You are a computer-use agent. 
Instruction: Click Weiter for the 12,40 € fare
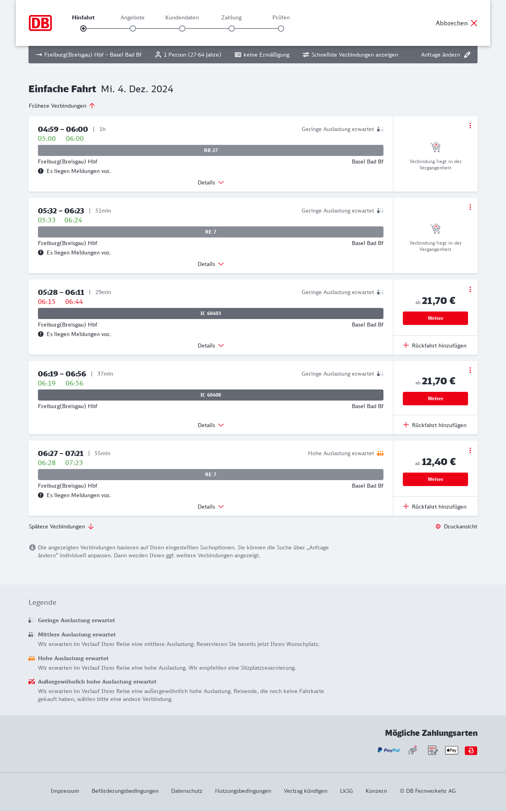435,479
